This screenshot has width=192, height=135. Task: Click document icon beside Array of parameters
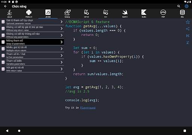3,42
